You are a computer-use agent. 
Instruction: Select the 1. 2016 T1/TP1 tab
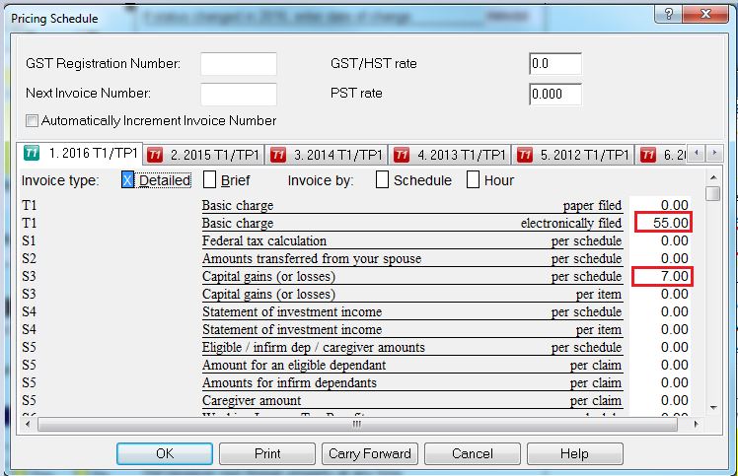(x=80, y=153)
